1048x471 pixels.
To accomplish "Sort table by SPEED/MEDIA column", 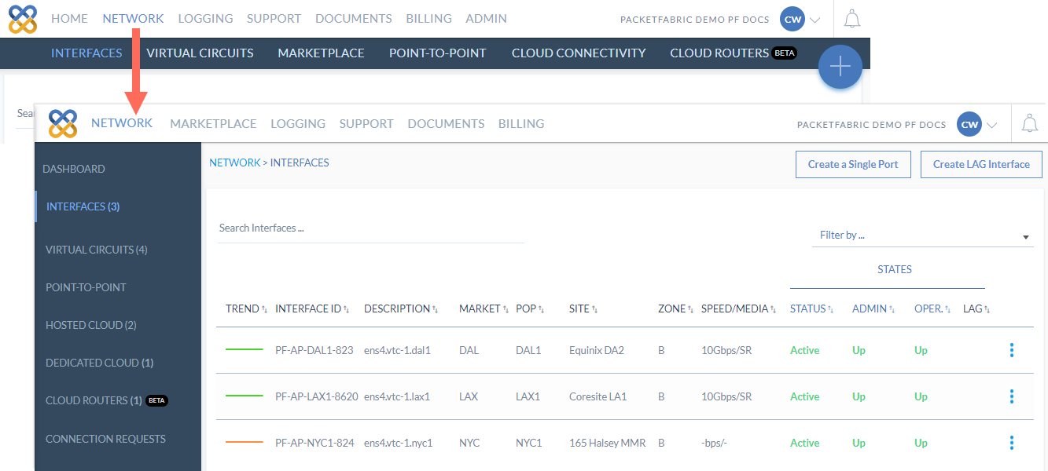I will [x=739, y=309].
